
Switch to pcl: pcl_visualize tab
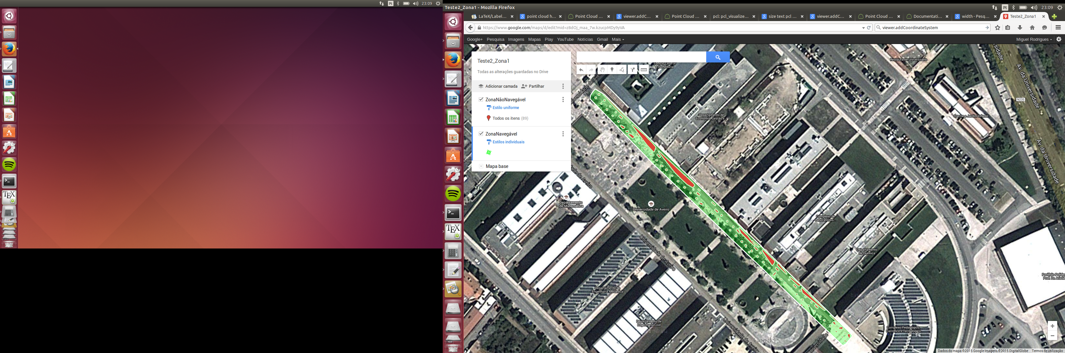click(734, 17)
